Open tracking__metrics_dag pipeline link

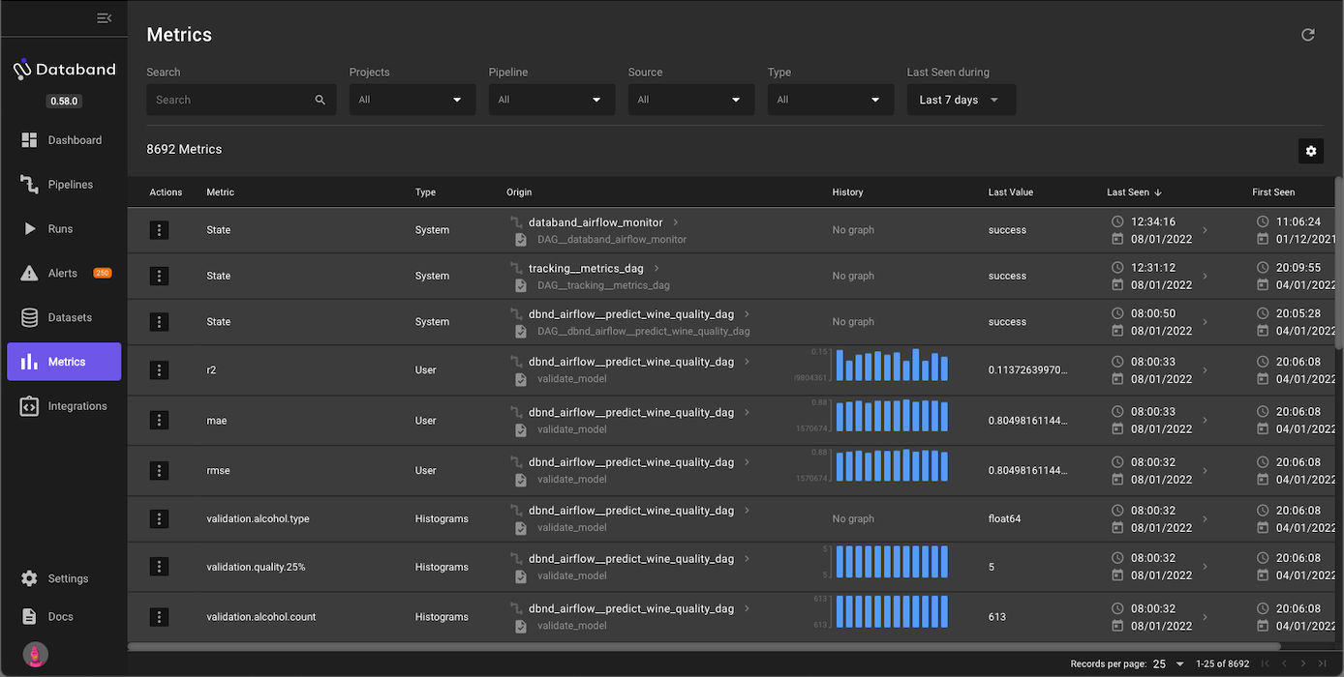(585, 268)
